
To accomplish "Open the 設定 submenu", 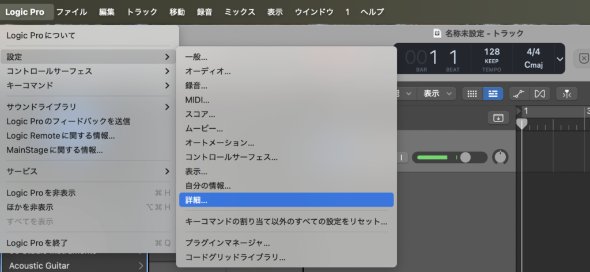I will (x=88, y=57).
